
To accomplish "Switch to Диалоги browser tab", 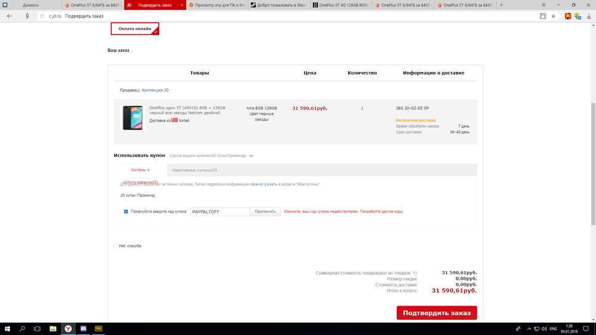I will (x=31, y=5).
